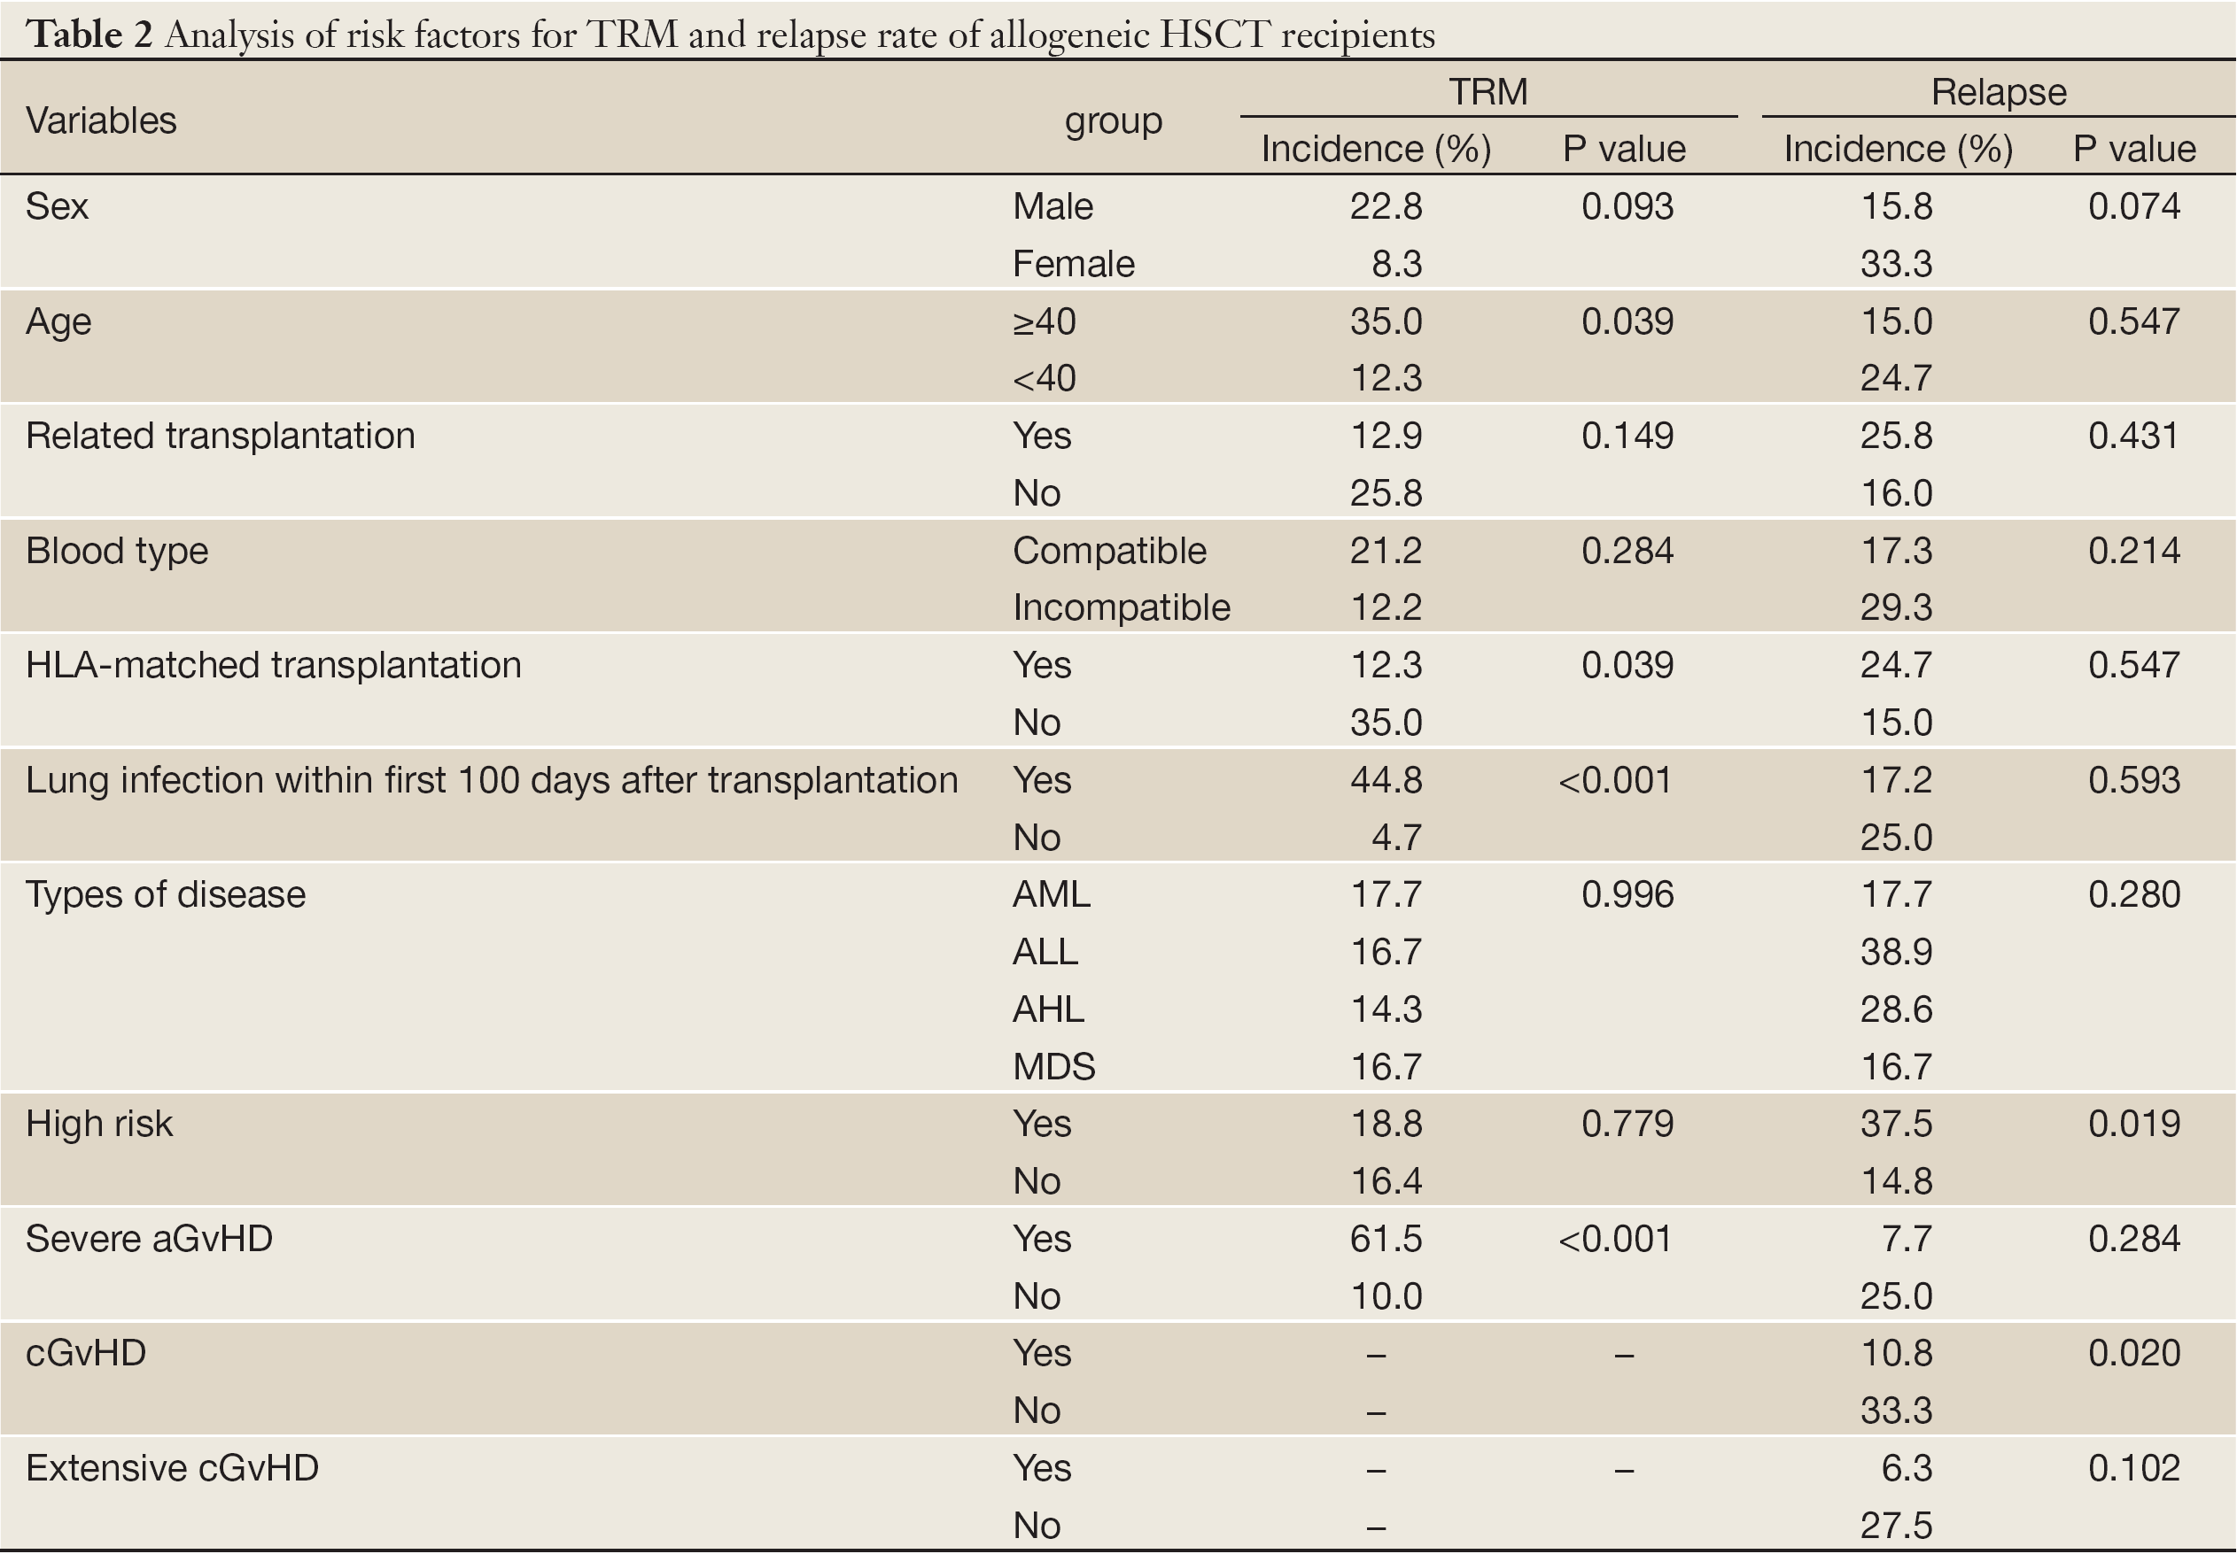
Task: Click the 'Incompatible' group cell
Action: [x=1122, y=607]
